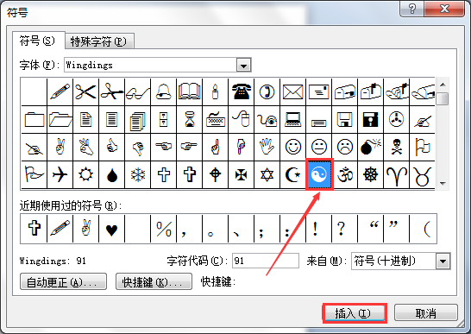Pick the exclamation mark from recent symbols
The width and height of the screenshot is (471, 334).
tap(318, 229)
